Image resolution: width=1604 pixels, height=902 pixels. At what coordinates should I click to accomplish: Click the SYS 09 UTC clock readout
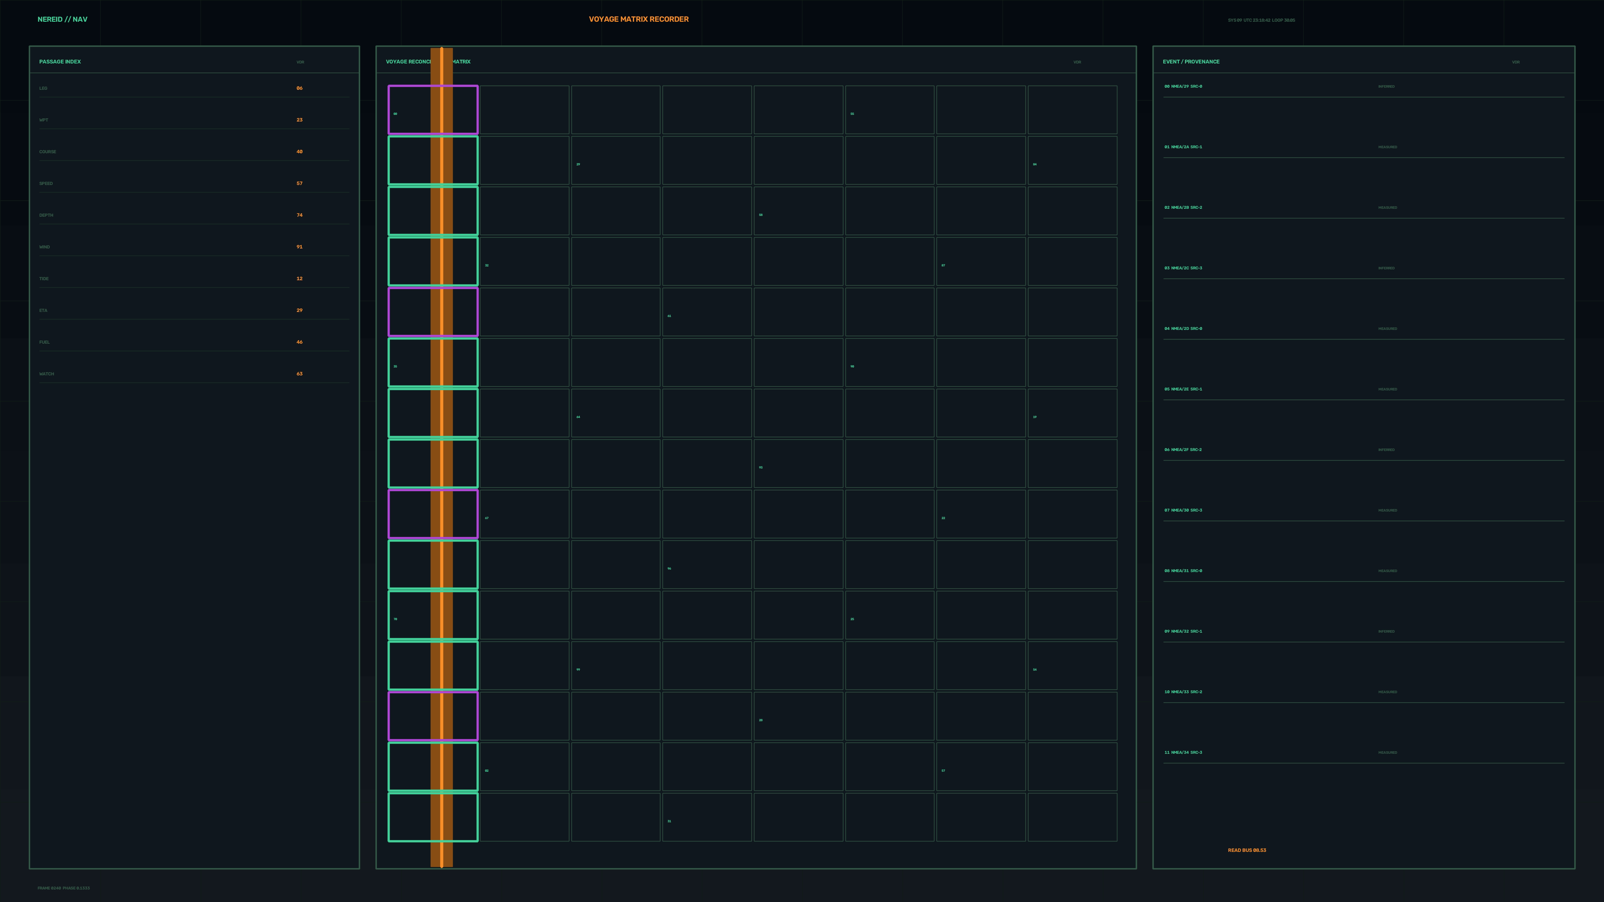coord(1261,20)
